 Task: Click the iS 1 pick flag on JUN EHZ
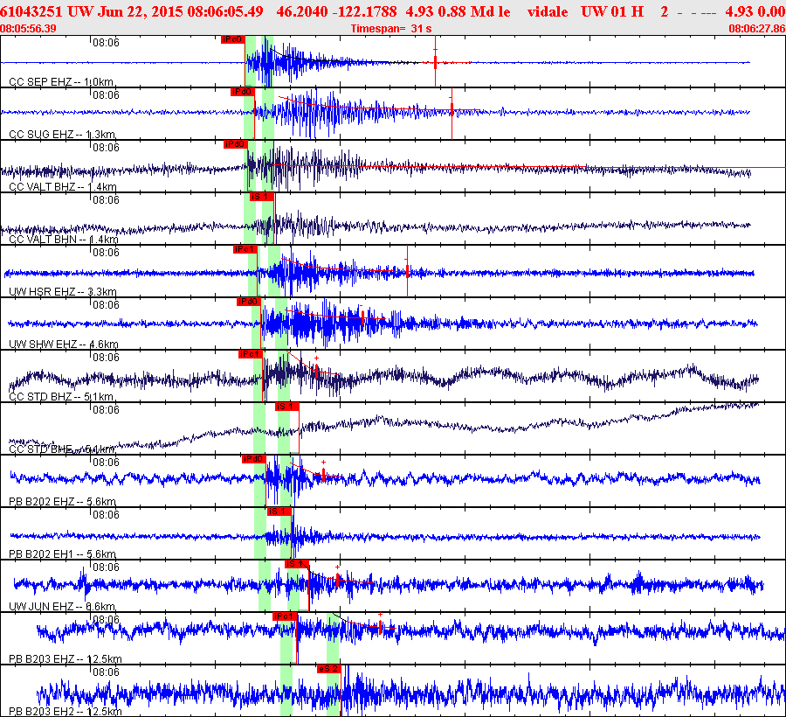297,564
